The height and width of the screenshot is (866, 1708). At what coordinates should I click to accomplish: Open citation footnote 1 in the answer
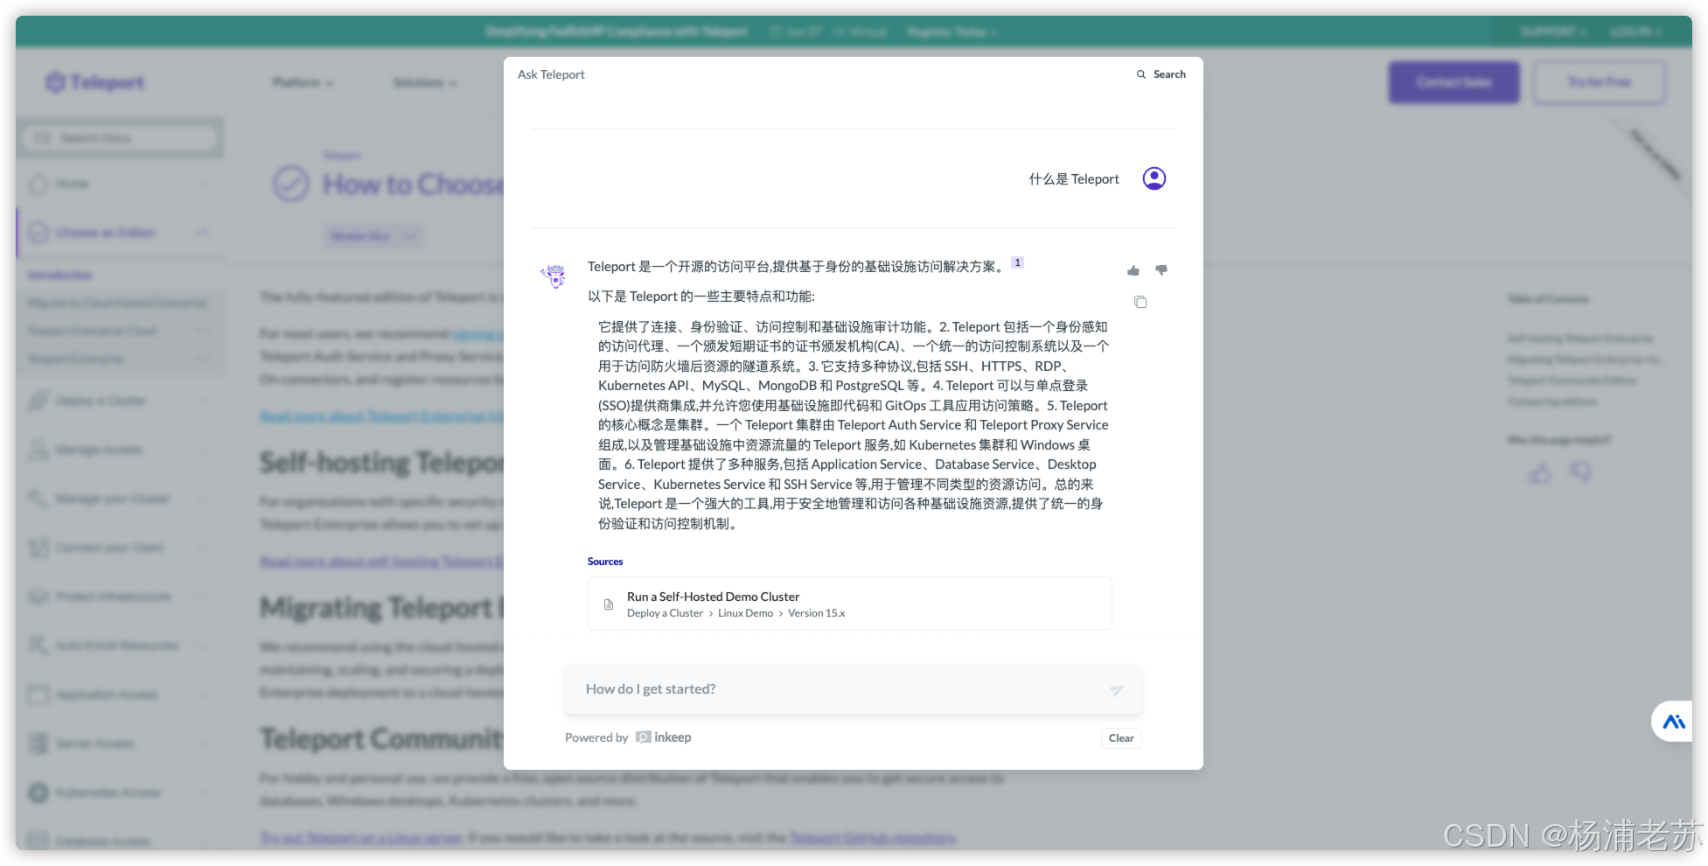click(1017, 262)
